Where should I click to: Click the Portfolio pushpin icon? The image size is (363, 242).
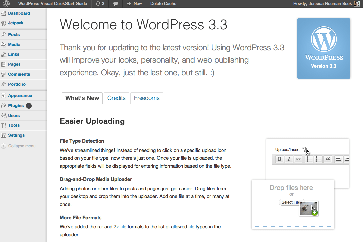pyautogui.click(x=4, y=84)
